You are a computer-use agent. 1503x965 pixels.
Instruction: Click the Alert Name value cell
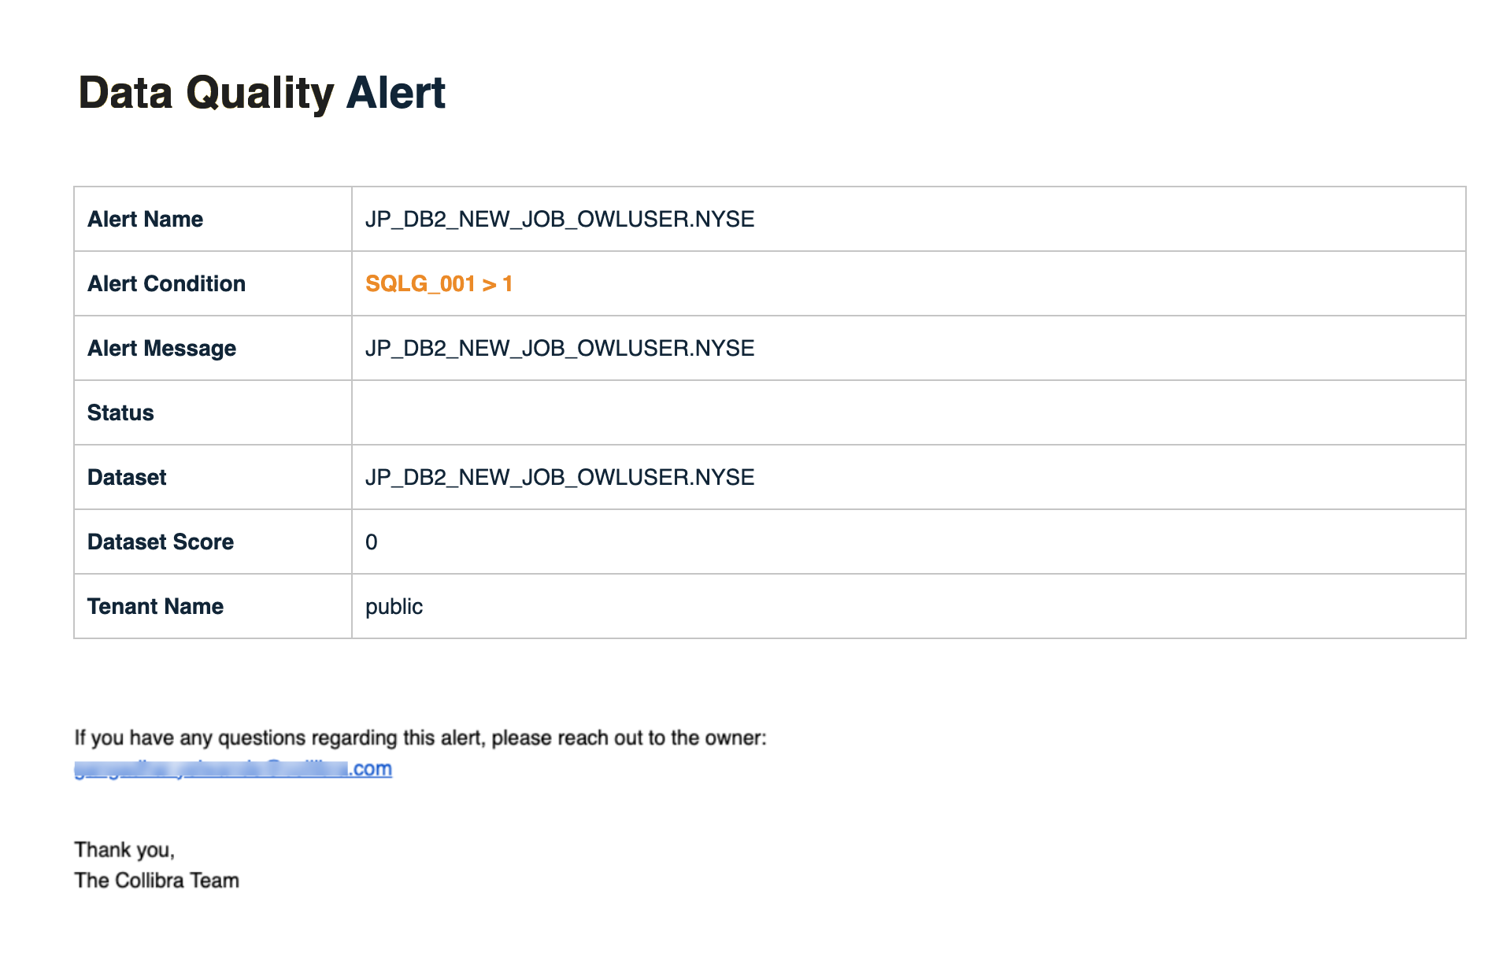pos(560,219)
